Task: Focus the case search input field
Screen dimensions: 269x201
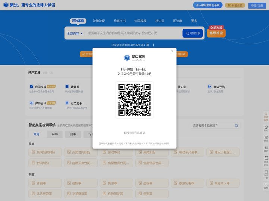Action: click(x=134, y=33)
